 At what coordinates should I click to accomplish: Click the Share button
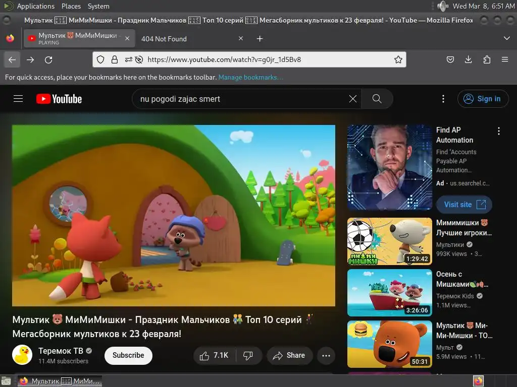coord(289,355)
